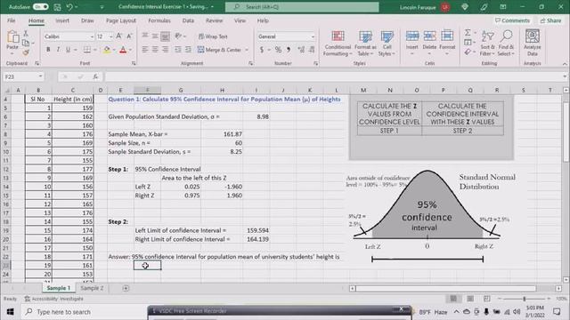Toggle Middle Align vertical alignment
Viewport: 570px width, 320px height.
155,36
